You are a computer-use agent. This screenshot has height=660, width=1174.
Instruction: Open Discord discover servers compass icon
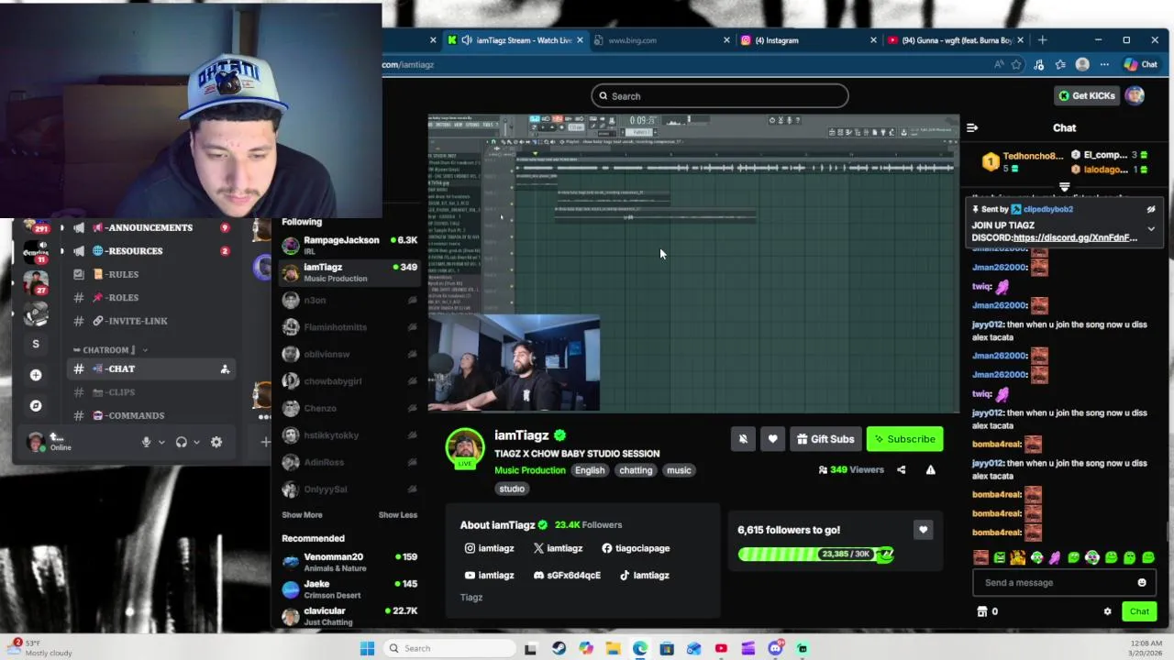(x=36, y=405)
